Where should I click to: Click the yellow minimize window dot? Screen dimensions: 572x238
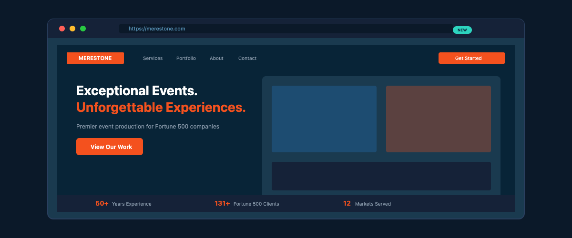pos(72,29)
